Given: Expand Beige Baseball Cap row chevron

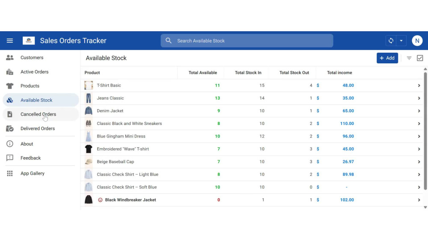Looking at the screenshot, I should [x=419, y=162].
